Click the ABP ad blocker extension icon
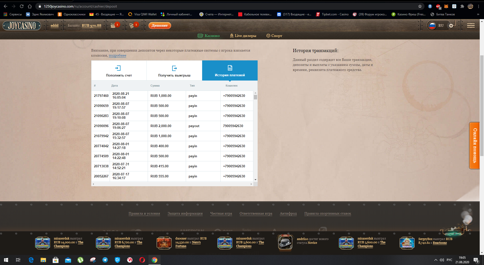Screen dimensions: 484x265 [438, 6]
